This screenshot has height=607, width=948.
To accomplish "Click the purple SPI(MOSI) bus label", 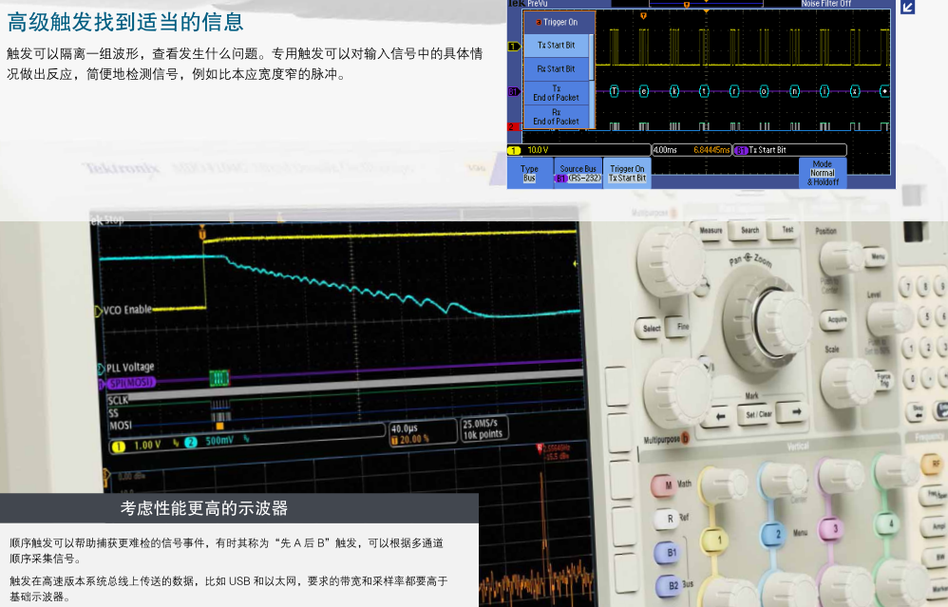I will [x=130, y=383].
